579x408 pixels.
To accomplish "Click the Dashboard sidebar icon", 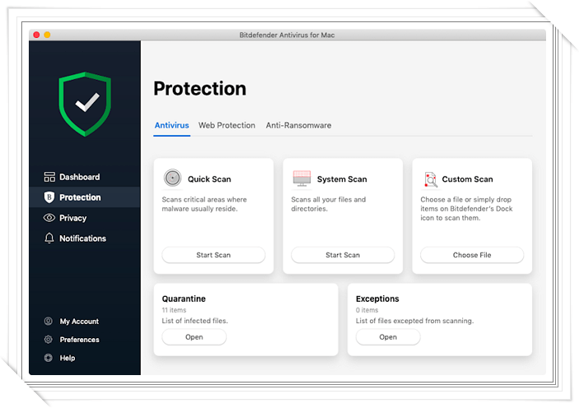I will point(49,177).
